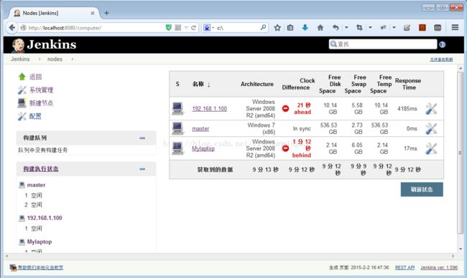This screenshot has width=467, height=278.
Task: Open the localization help footer link
Action: coord(40,267)
